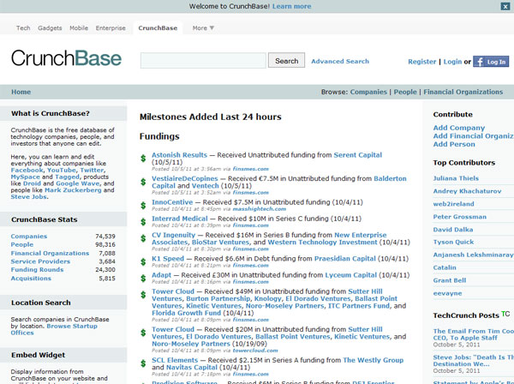
Task: Open the SCL Elements company link
Action: (x=175, y=360)
